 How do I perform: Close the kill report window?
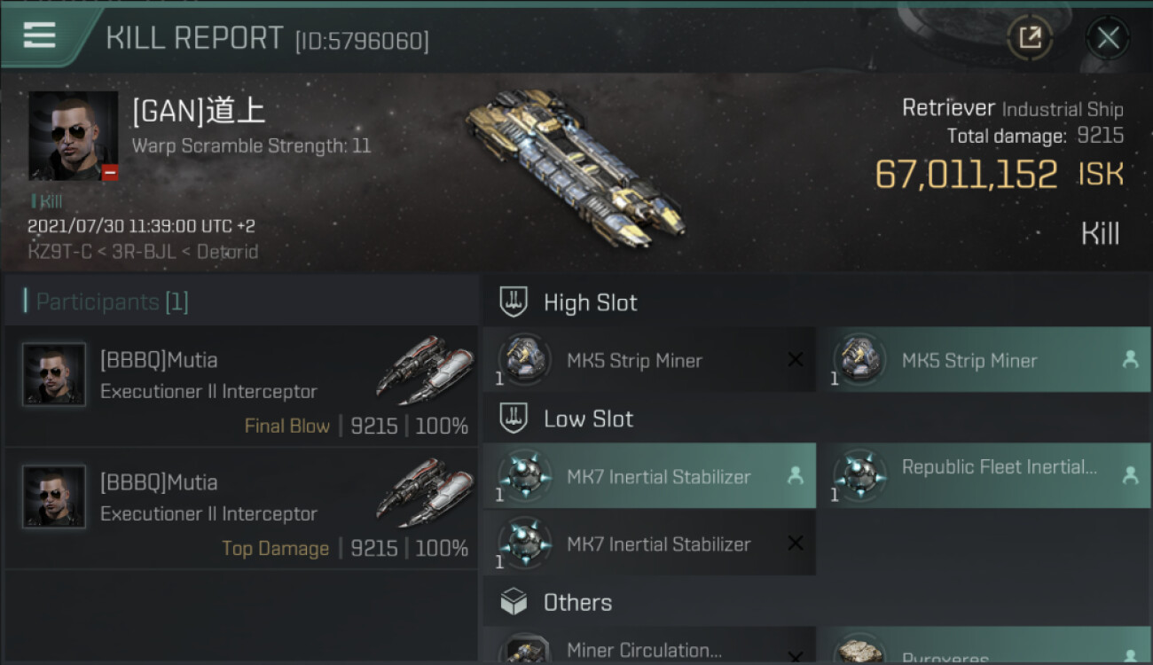point(1107,38)
